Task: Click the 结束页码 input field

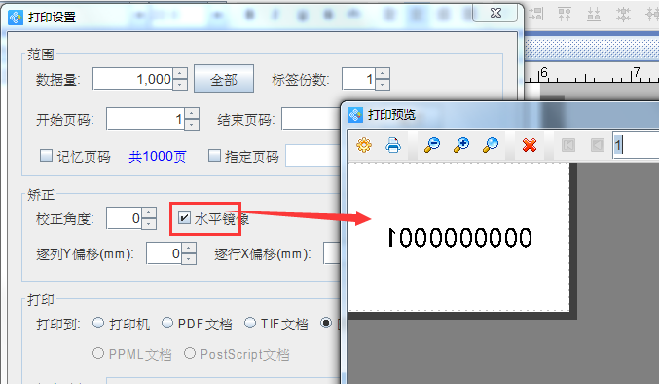Action: coord(311,119)
